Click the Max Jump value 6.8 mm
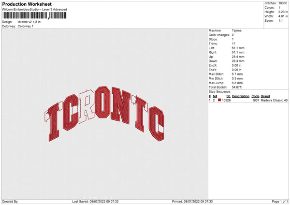Viewport: 290px width, 205px height. (237, 83)
